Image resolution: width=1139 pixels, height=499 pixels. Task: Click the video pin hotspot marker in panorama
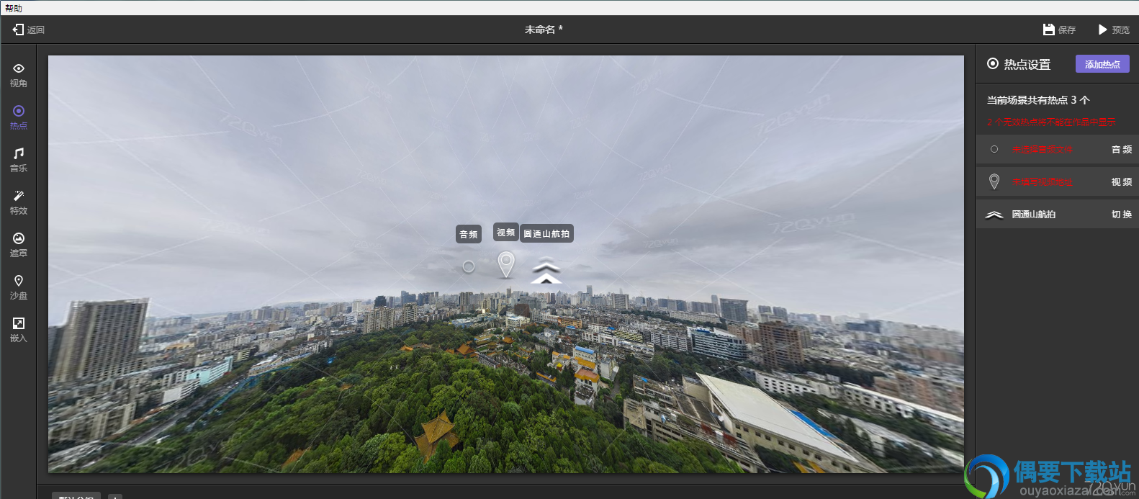pyautogui.click(x=506, y=264)
